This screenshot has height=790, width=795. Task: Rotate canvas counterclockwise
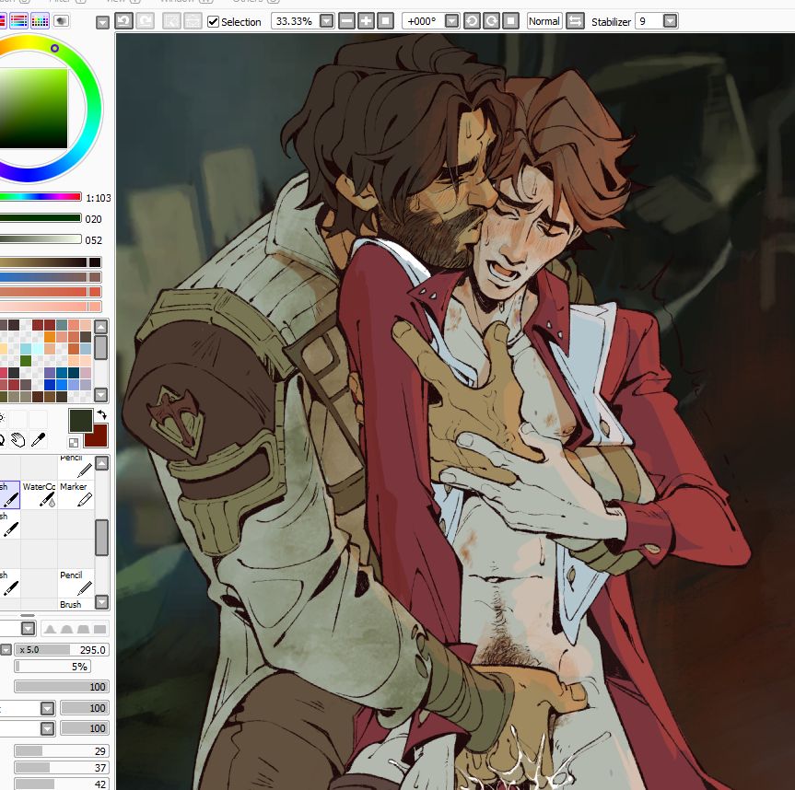click(472, 21)
